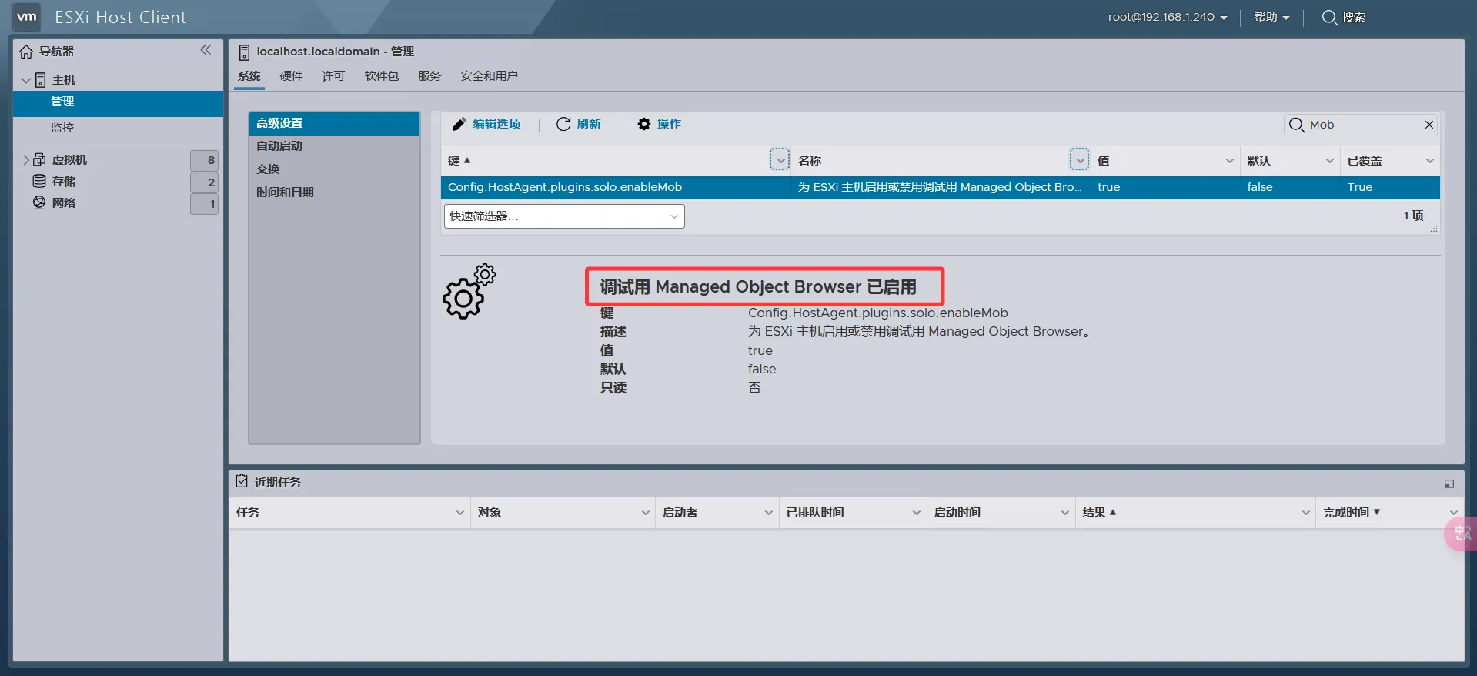This screenshot has height=676, width=1477.
Task: Open the 帮助 help menu
Action: 1271,17
